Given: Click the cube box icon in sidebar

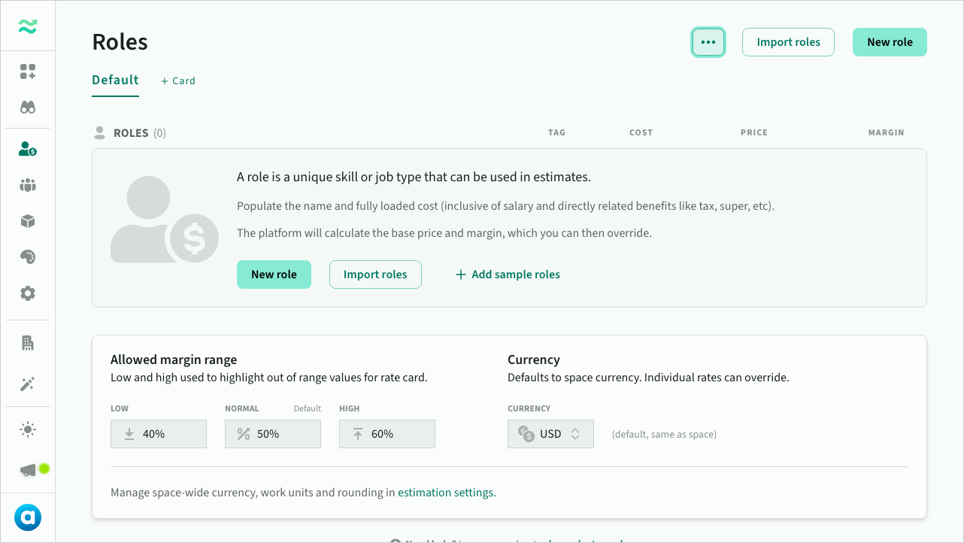Looking at the screenshot, I should pyautogui.click(x=28, y=221).
